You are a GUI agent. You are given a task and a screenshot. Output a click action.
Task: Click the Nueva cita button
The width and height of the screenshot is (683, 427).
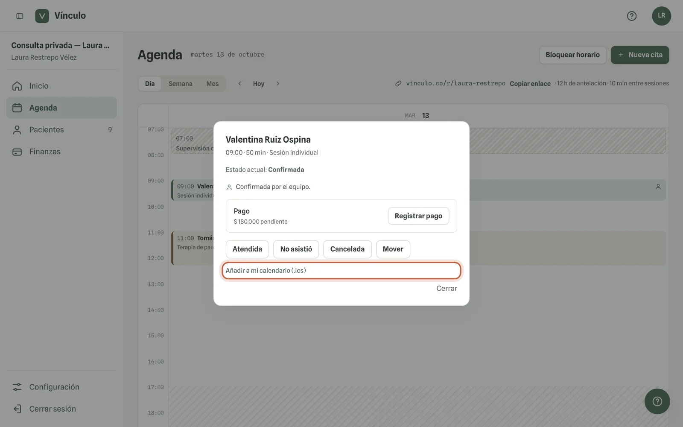(x=639, y=55)
